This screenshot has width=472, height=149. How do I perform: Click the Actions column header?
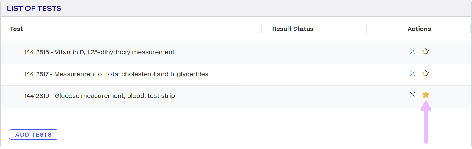(x=419, y=29)
